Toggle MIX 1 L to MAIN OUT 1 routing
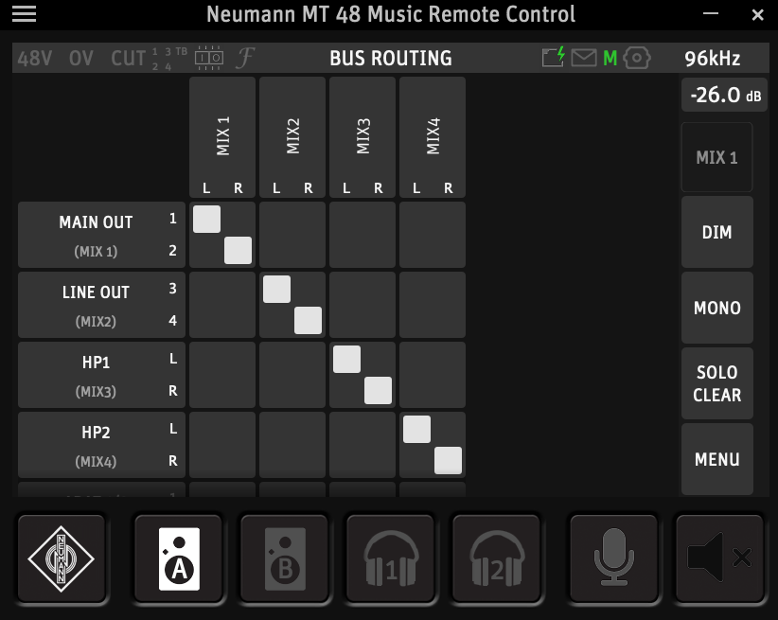 pyautogui.click(x=207, y=219)
